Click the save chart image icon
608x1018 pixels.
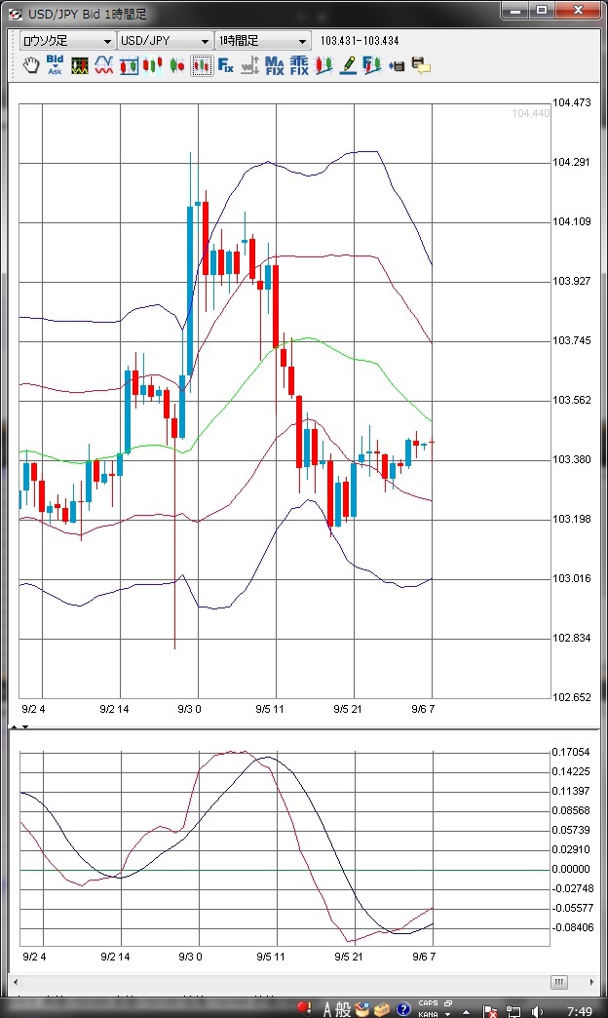397,65
